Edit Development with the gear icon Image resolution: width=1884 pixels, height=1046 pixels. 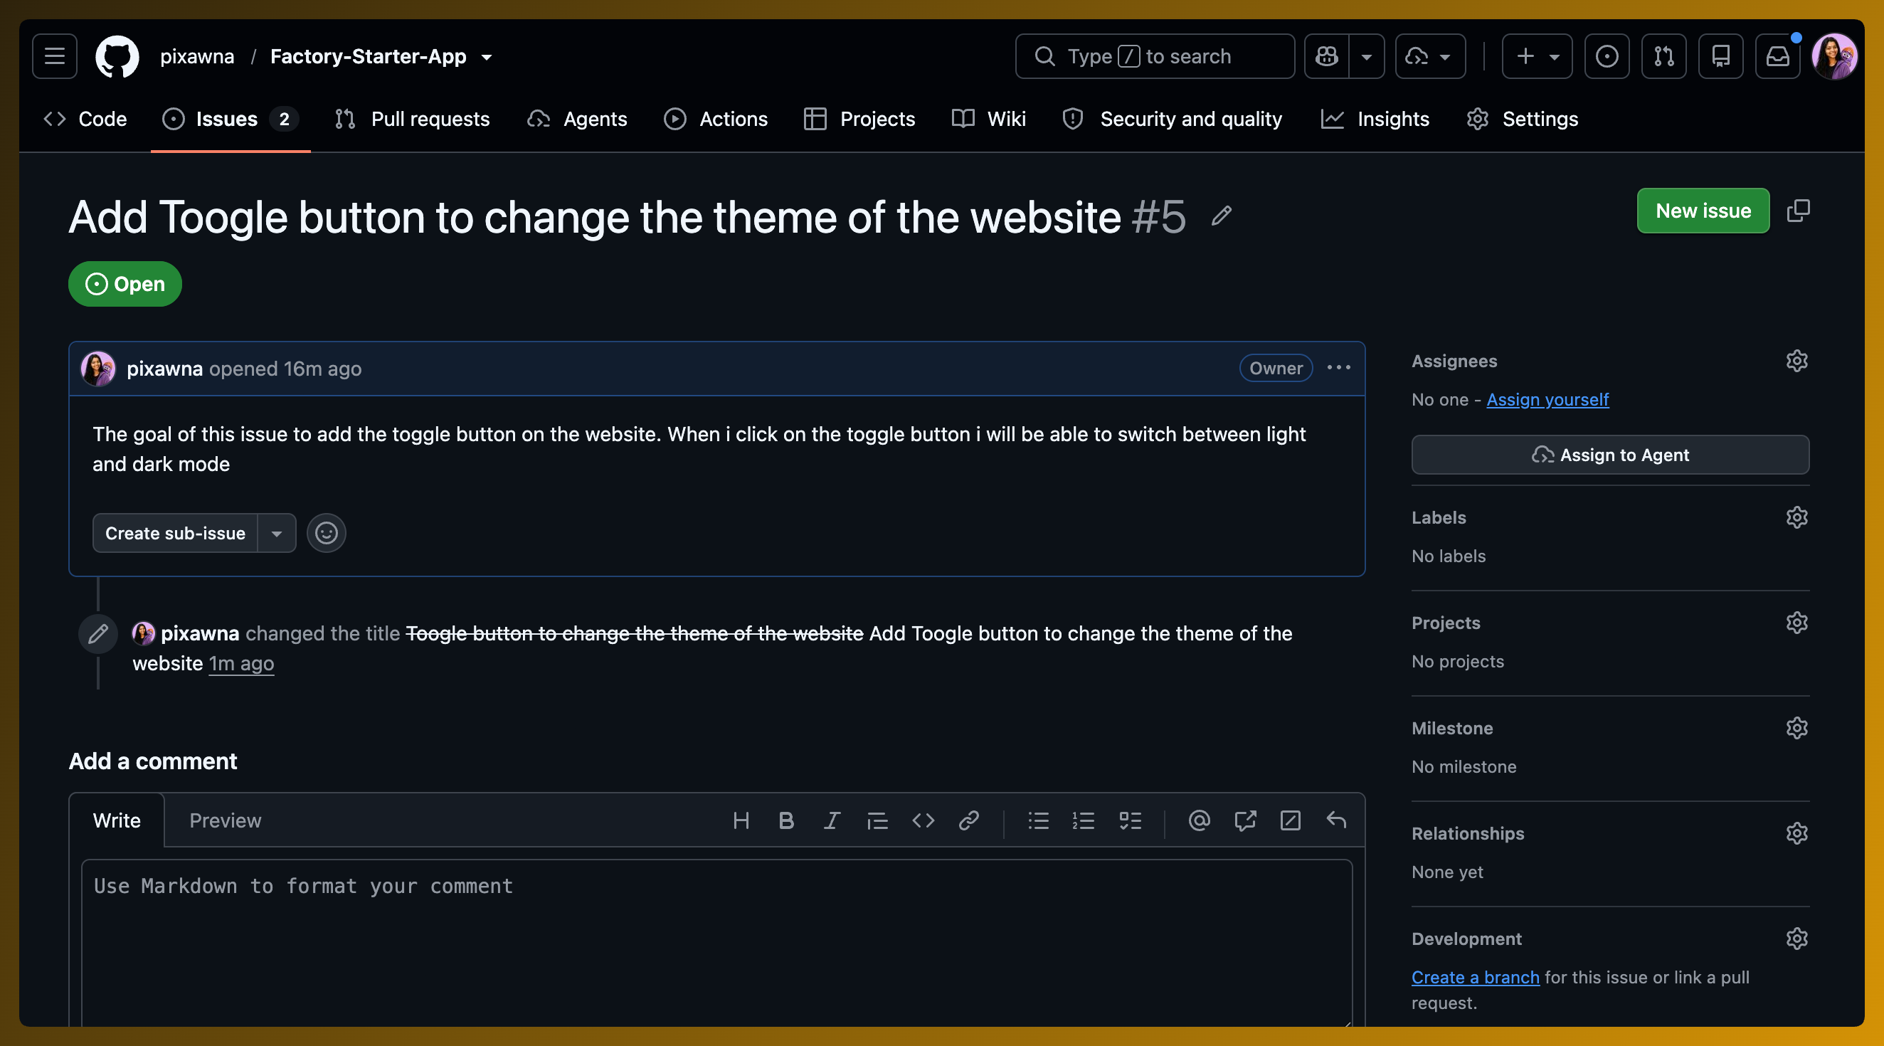1796,939
